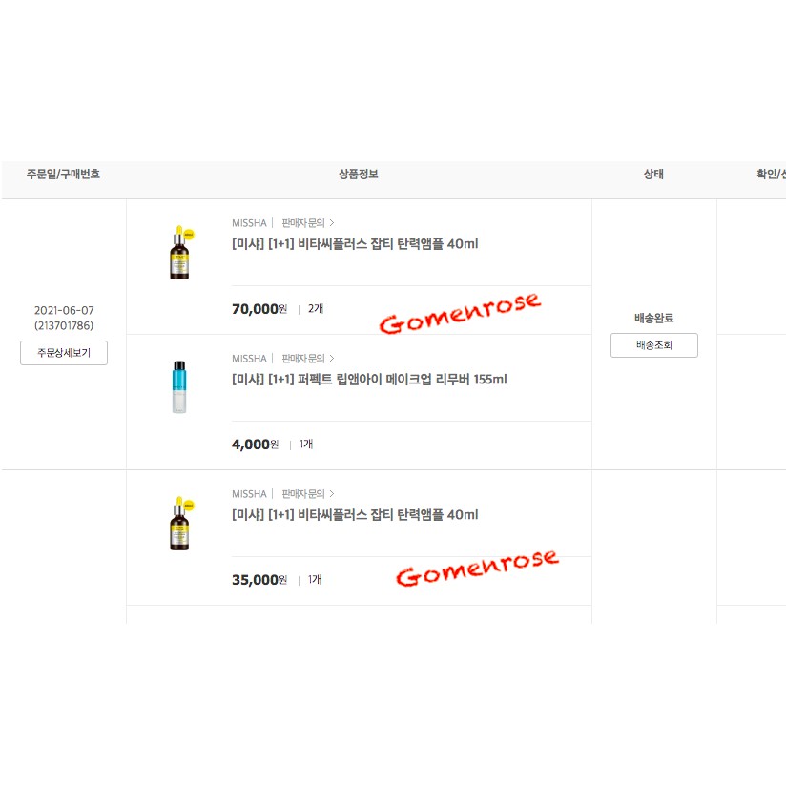Contact seller via third item's 판매자문의 link
The image size is (786, 786).
coord(303,494)
